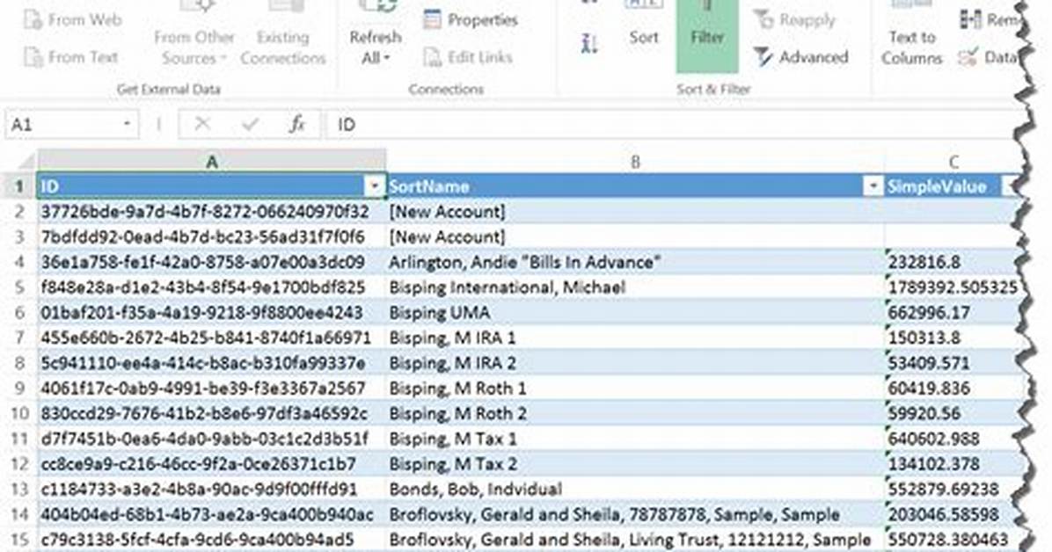This screenshot has width=1052, height=552.
Task: Select row 9 header
Action: point(20,389)
